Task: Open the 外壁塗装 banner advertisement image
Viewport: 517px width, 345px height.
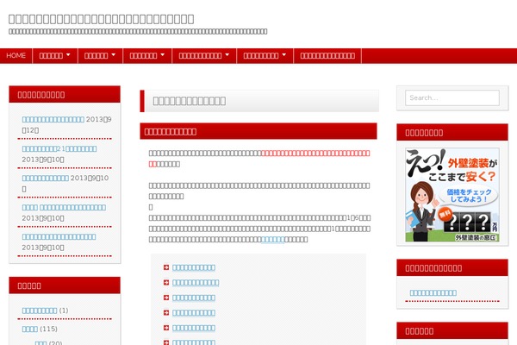Action: pyautogui.click(x=452, y=195)
